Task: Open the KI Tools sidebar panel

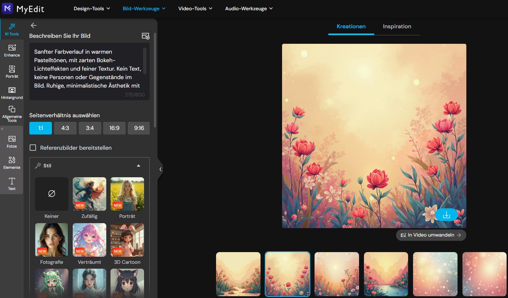Action: click(12, 29)
